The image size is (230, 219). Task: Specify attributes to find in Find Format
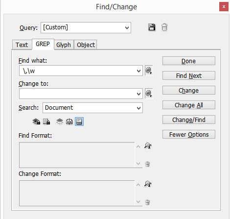tap(148, 146)
